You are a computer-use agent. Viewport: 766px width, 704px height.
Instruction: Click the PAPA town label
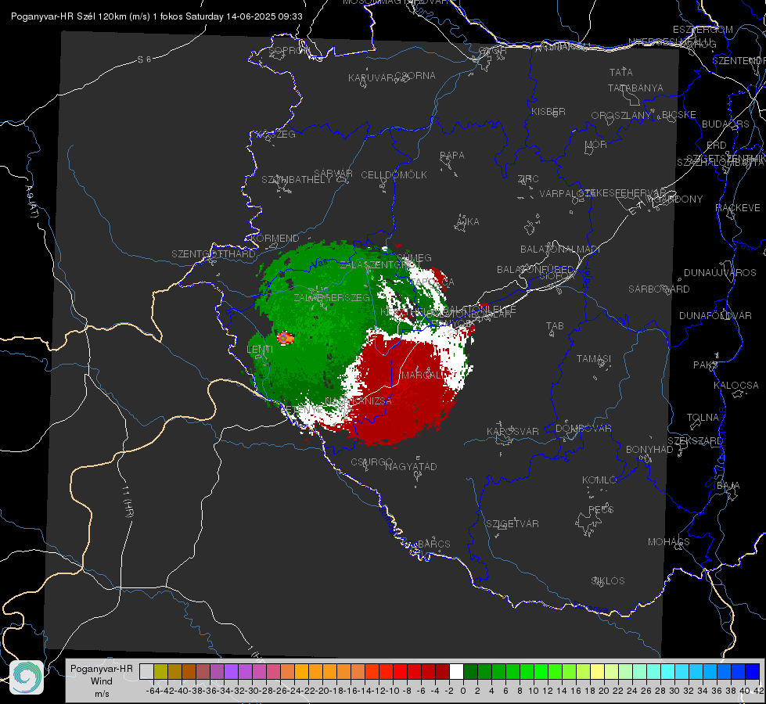point(452,156)
